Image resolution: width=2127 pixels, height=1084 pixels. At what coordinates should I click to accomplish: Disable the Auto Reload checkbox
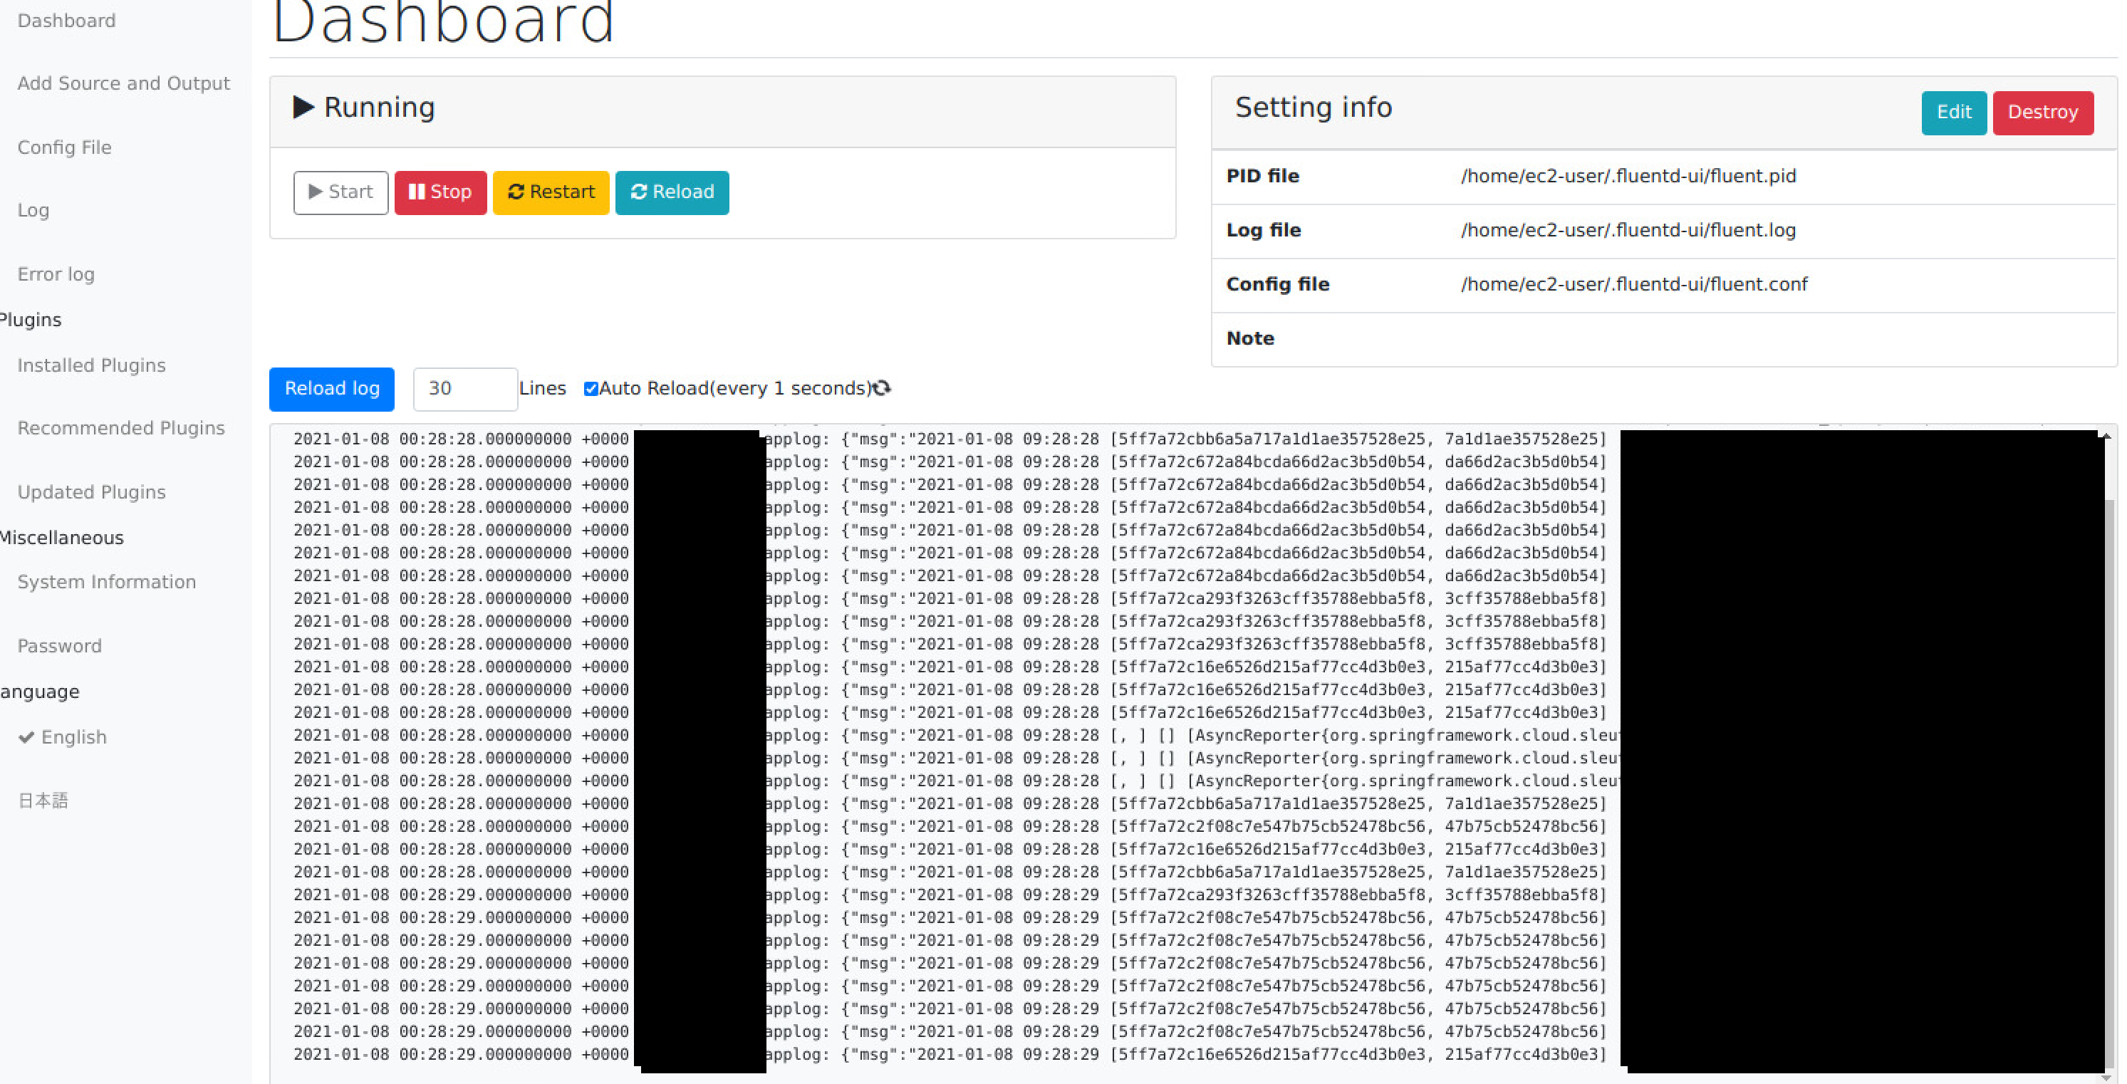pos(591,389)
